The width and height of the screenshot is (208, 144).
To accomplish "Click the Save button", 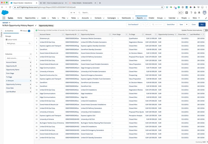I will pos(181,24).
